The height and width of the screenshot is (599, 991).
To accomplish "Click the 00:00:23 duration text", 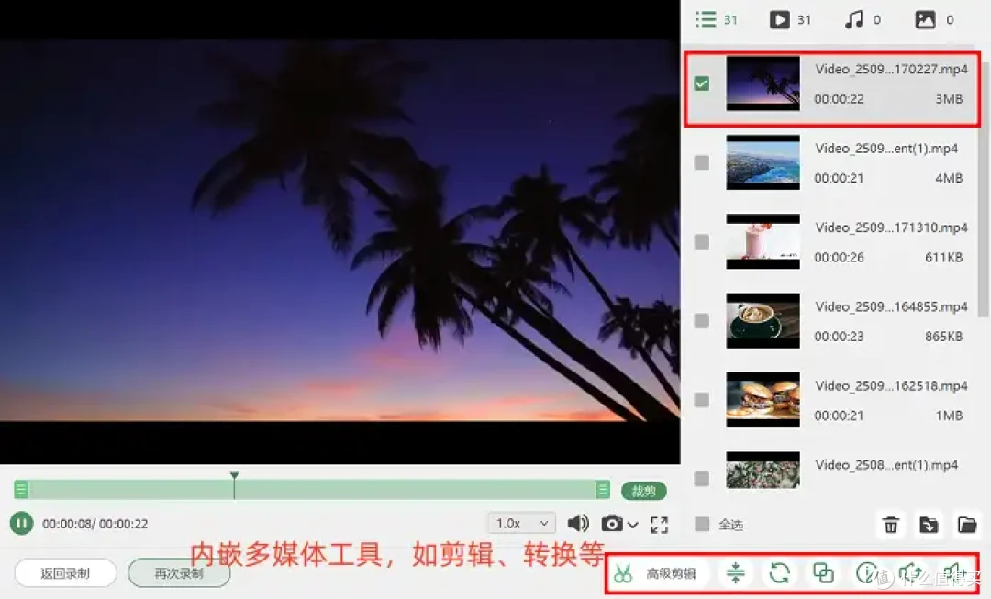I will (x=839, y=336).
